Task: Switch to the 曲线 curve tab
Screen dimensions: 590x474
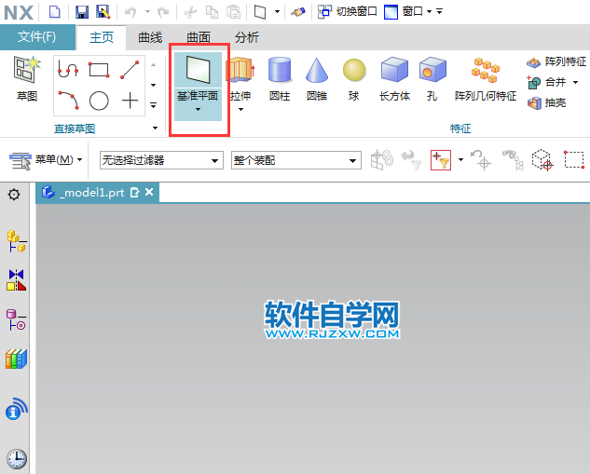Action: (150, 37)
